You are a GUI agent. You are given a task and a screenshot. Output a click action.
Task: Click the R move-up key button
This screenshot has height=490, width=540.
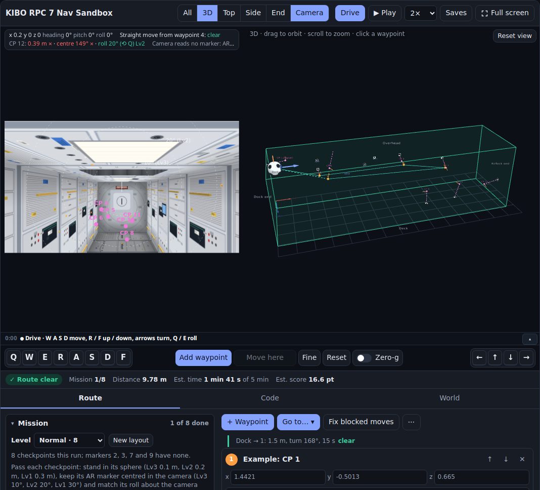click(x=61, y=357)
